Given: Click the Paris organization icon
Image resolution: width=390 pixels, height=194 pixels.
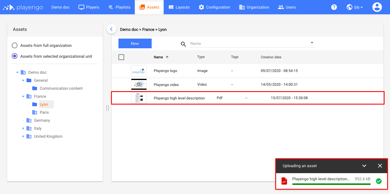Looking at the screenshot, I should tap(35, 112).
